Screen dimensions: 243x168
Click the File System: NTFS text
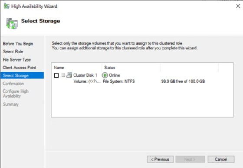[x=119, y=81]
